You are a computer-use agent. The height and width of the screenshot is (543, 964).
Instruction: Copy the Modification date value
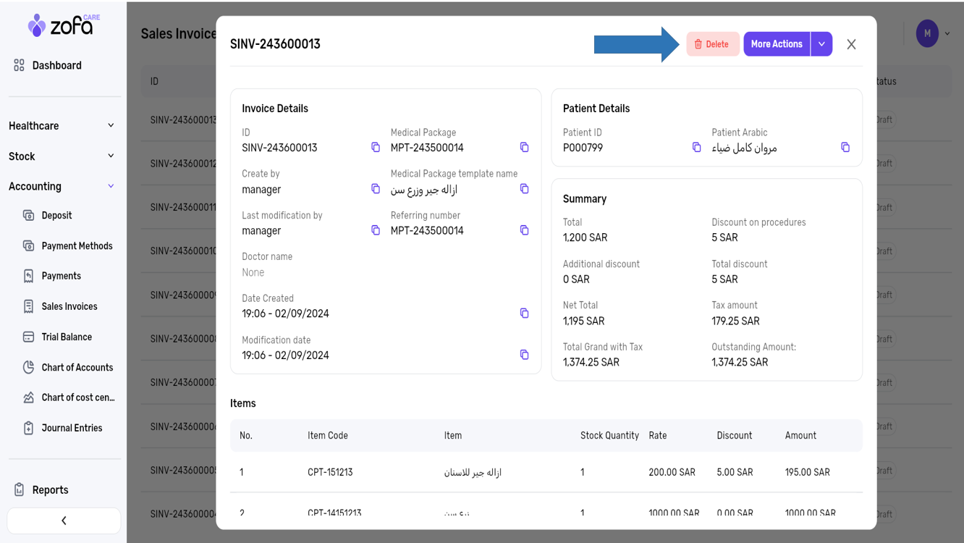(x=525, y=355)
